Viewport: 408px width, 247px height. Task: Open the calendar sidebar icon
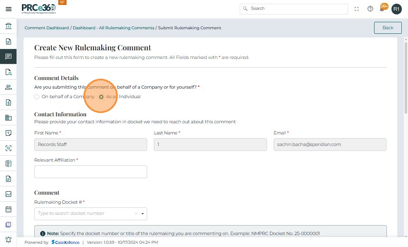click(8, 209)
